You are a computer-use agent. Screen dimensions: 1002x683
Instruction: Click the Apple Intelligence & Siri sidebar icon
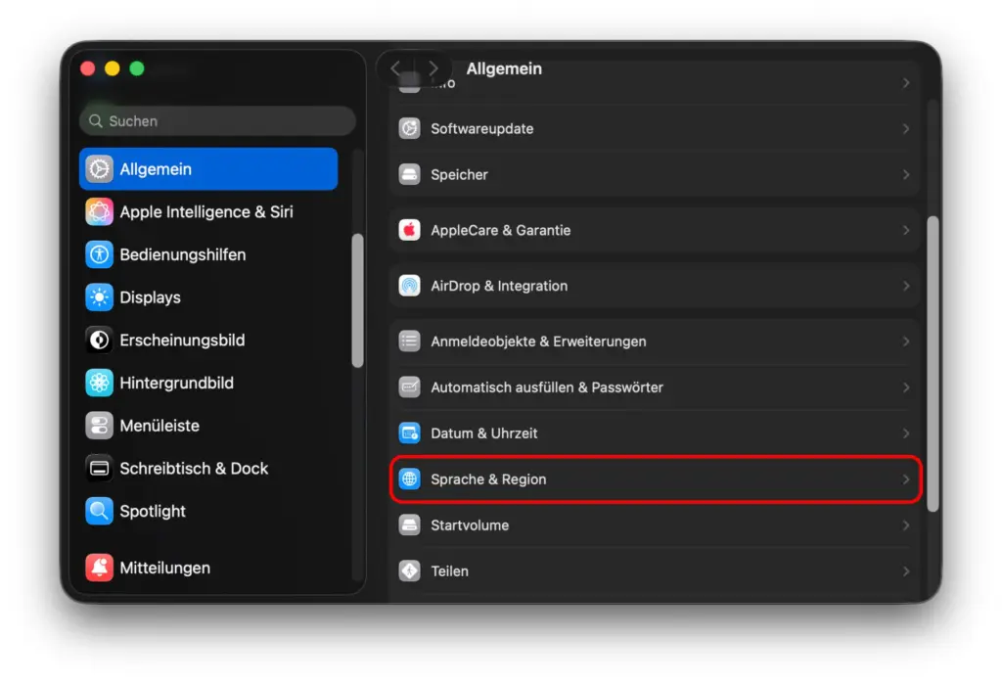(99, 211)
